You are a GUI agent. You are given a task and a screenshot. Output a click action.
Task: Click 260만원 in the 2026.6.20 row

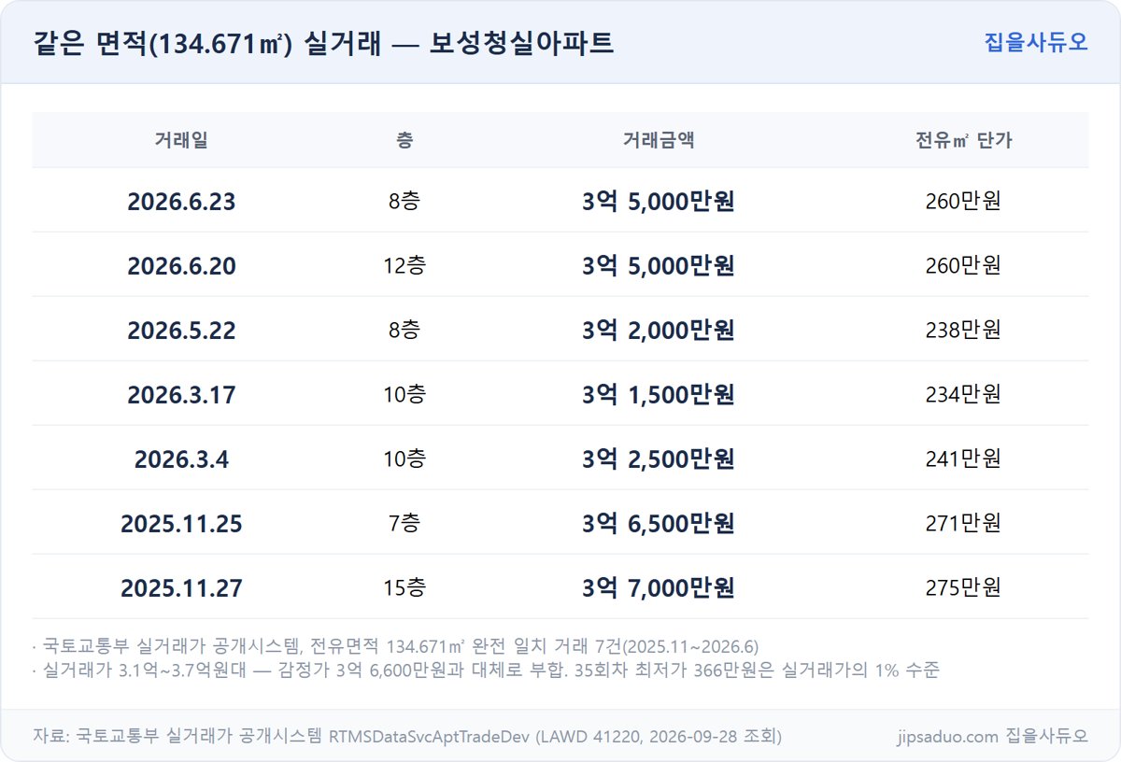pyautogui.click(x=963, y=266)
